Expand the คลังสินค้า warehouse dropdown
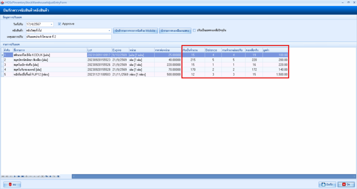Screen dimensions: 357x189 click(x=109, y=31)
